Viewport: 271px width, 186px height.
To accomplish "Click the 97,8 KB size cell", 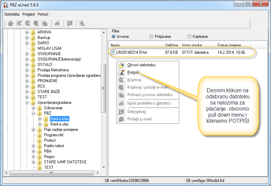I will (171, 52).
